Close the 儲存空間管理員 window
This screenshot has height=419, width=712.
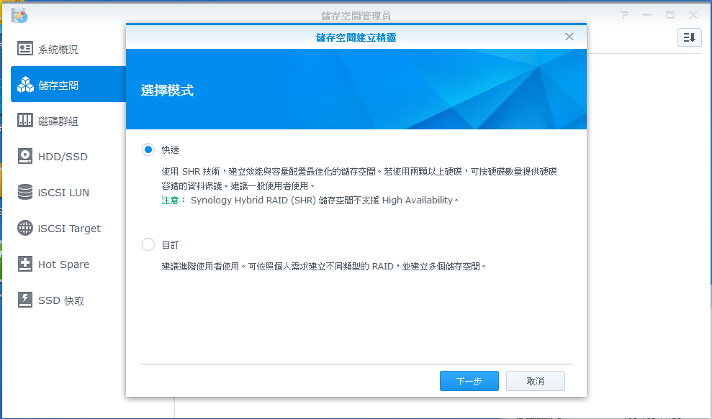[x=693, y=15]
